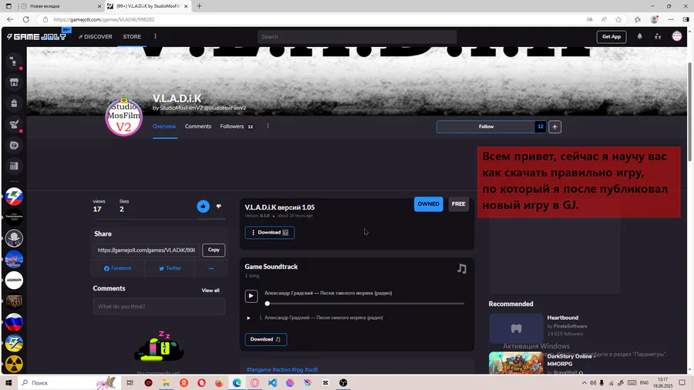The height and width of the screenshot is (390, 694).
Task: Focus the Game Jolt search box
Action: 357,37
